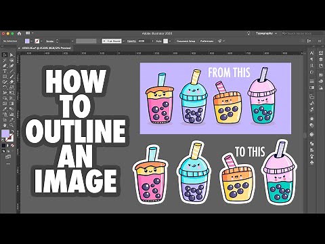Open the Character panel icon

tap(311, 53)
